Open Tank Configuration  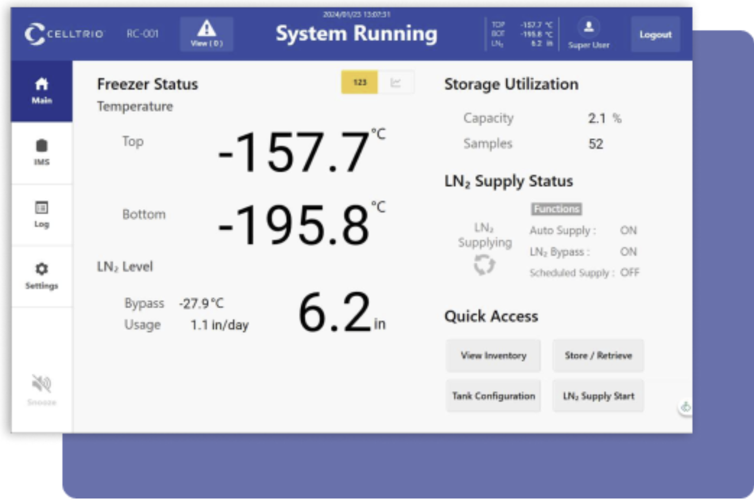pos(493,396)
